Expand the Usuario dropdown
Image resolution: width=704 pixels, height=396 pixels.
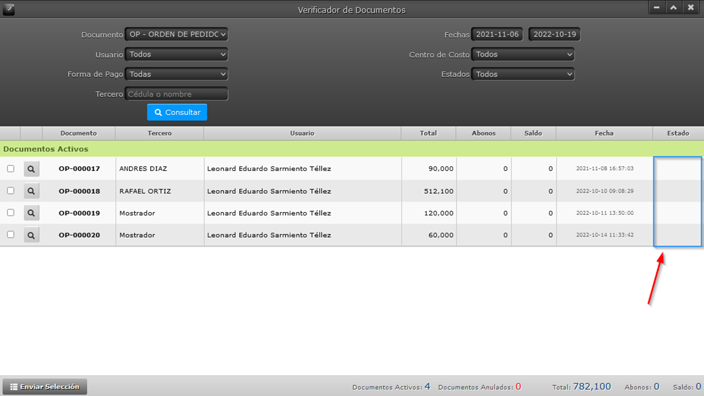click(x=176, y=55)
